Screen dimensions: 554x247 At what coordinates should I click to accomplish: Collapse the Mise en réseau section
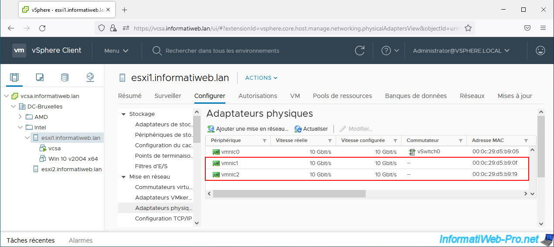(123, 177)
